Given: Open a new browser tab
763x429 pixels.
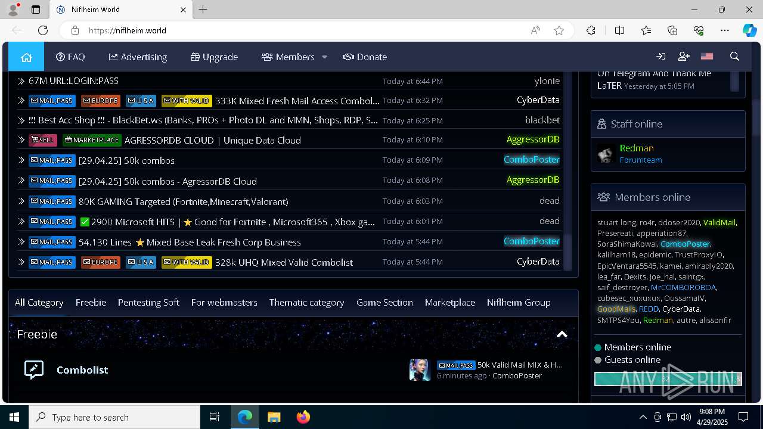Looking at the screenshot, I should pos(203,10).
